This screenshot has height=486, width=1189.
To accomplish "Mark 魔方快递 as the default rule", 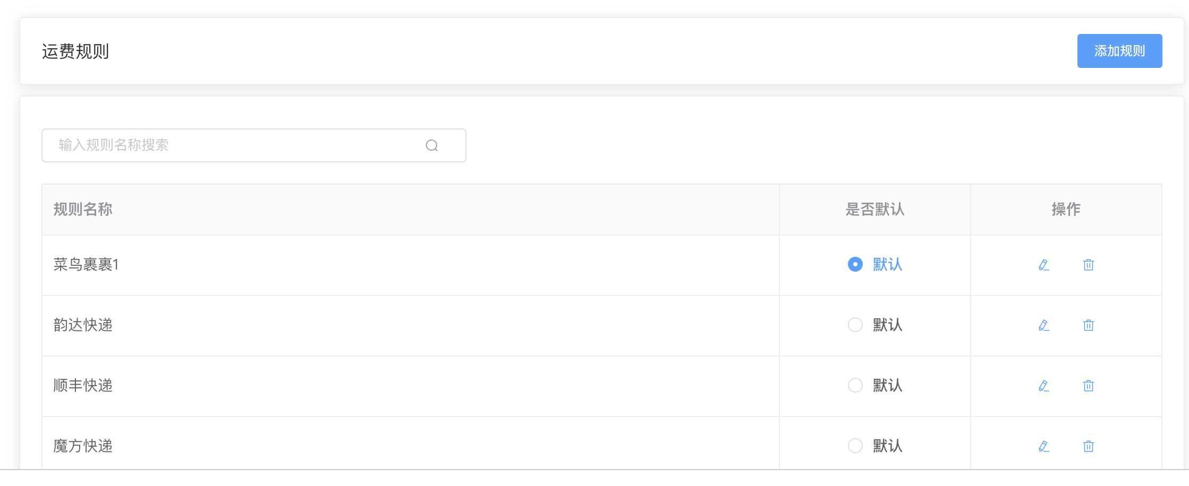I will coord(855,446).
